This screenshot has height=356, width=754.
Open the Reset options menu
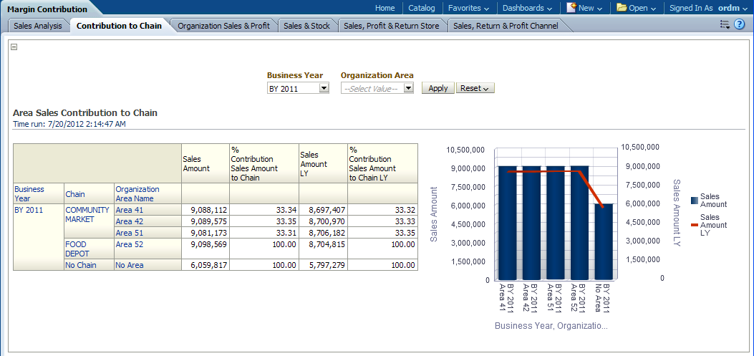click(475, 88)
